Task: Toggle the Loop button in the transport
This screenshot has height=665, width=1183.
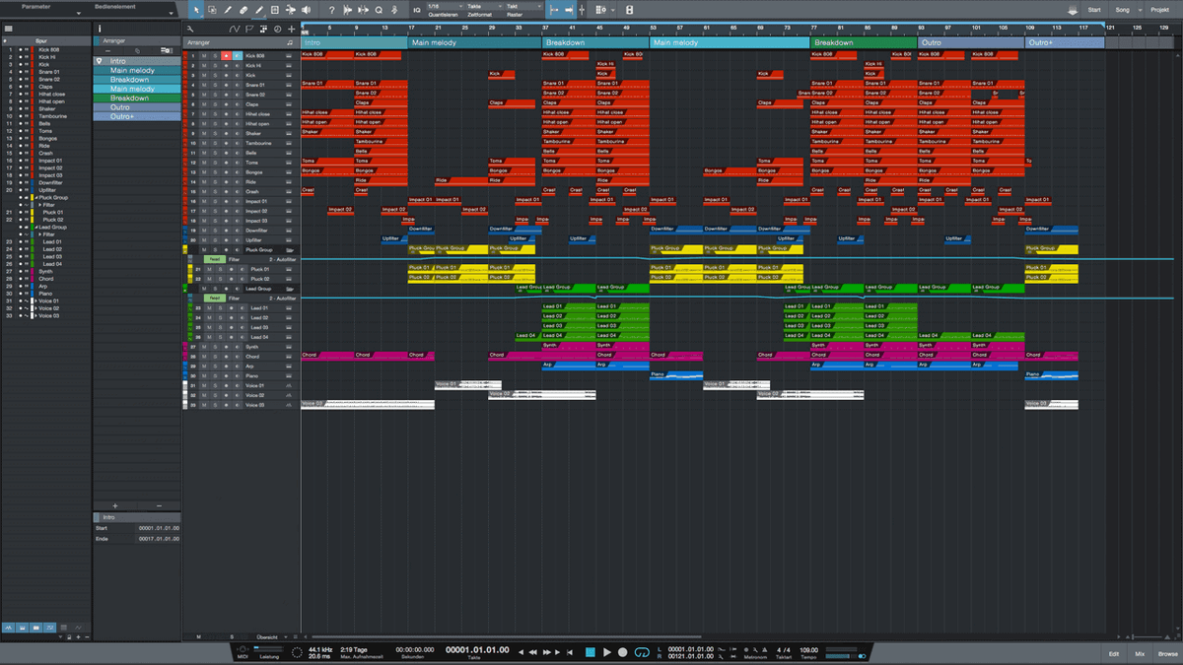Action: pyautogui.click(x=643, y=652)
